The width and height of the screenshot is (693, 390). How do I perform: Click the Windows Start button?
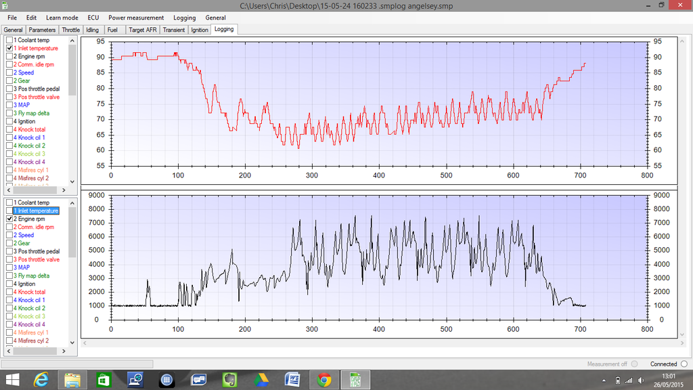[x=12, y=380]
